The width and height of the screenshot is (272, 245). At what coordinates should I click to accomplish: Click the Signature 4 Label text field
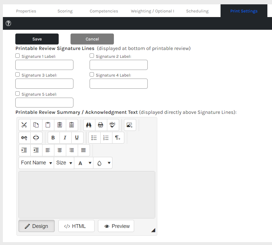[119, 83]
